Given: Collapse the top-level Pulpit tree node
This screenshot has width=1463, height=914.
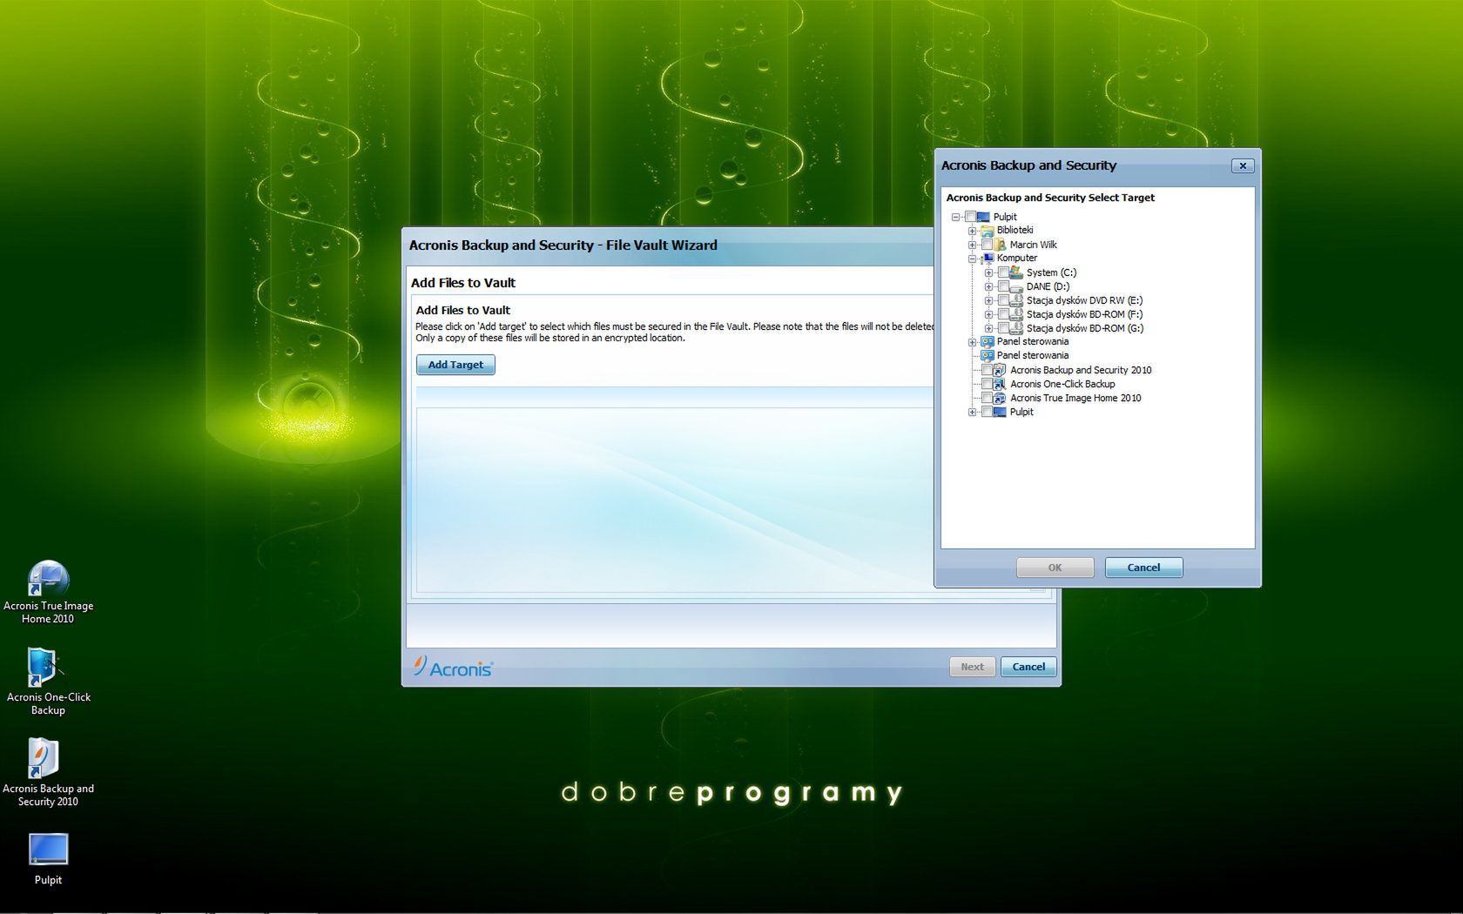Looking at the screenshot, I should click(956, 217).
